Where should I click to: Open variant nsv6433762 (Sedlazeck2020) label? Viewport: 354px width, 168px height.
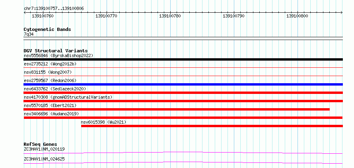click(55, 89)
